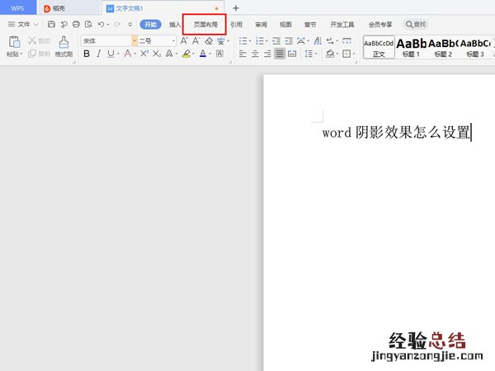Toggle bold formatting
Viewport: 495px width, 371px height.
pyautogui.click(x=87, y=54)
